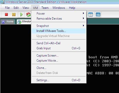Viewport: 119px width, 93px height.
Task: Open the File menu
Action: point(7,8)
